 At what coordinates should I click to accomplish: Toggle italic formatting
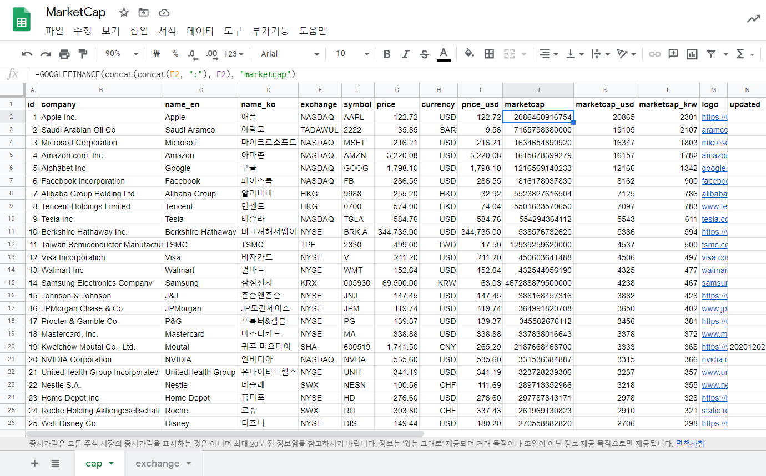tap(406, 54)
